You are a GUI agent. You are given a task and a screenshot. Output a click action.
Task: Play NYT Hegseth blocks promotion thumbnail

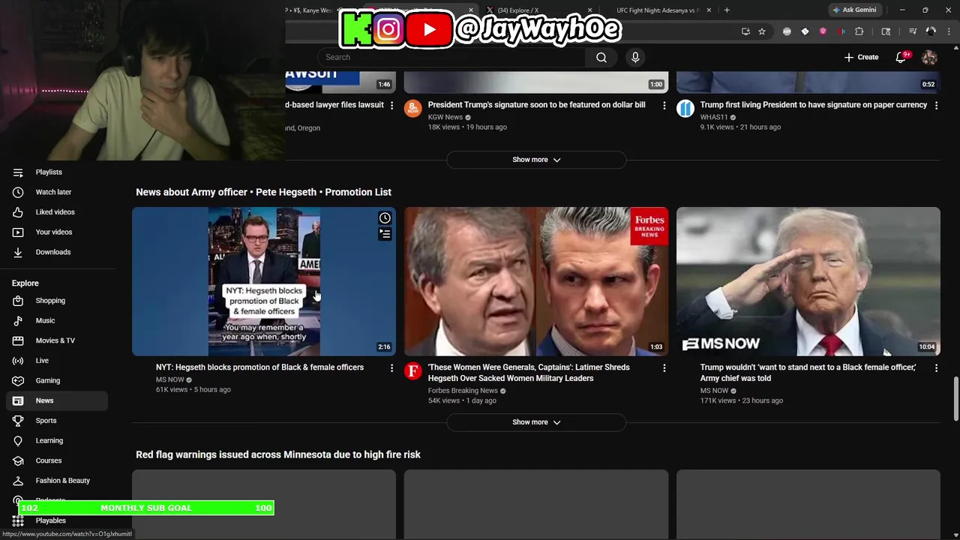pyautogui.click(x=264, y=281)
